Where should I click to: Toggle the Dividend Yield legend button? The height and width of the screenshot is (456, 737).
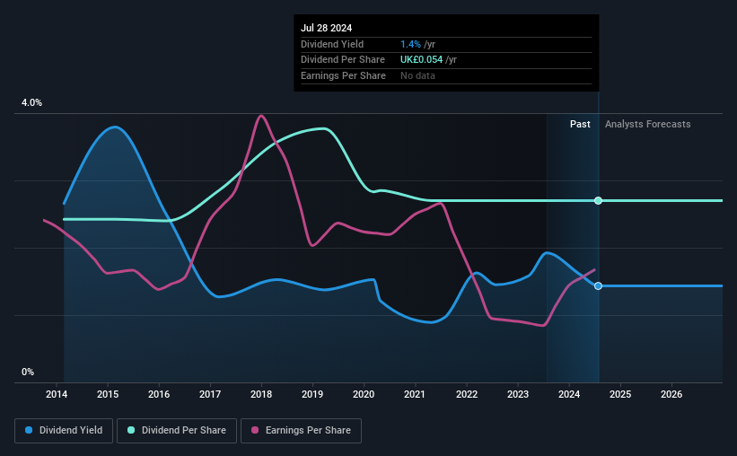[64, 431]
